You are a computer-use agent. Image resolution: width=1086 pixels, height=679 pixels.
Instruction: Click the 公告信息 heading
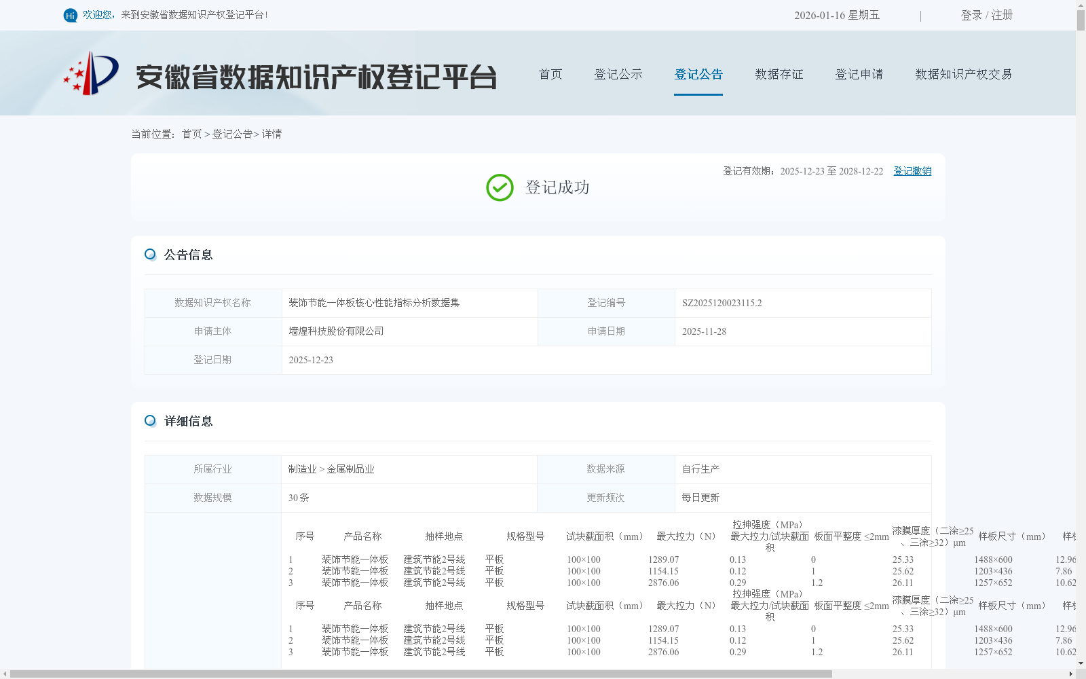tap(189, 255)
